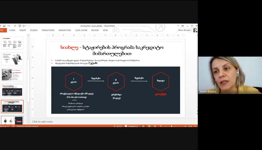Open the FILE backstage button
The width and height of the screenshot is (262, 150).
coord(2,30)
